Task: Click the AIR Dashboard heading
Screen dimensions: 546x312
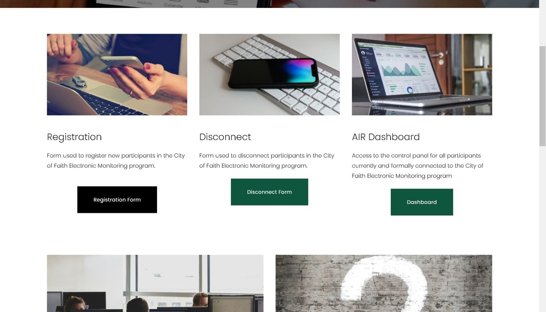Action: 386,137
